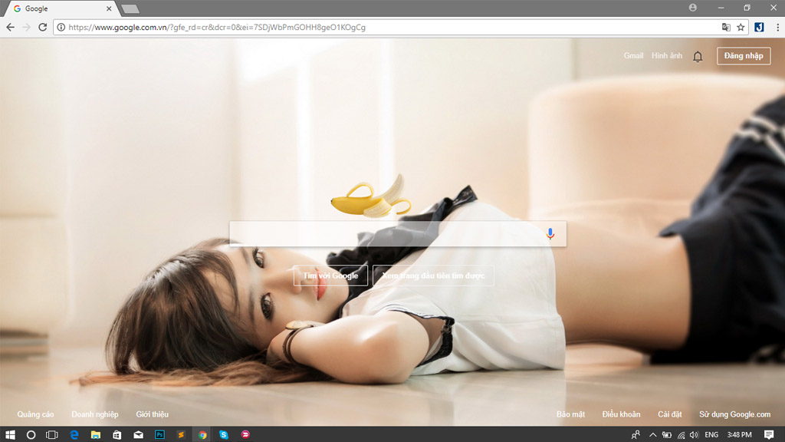View site information icon beside the URL
Image resolution: width=785 pixels, height=442 pixels.
[61, 27]
